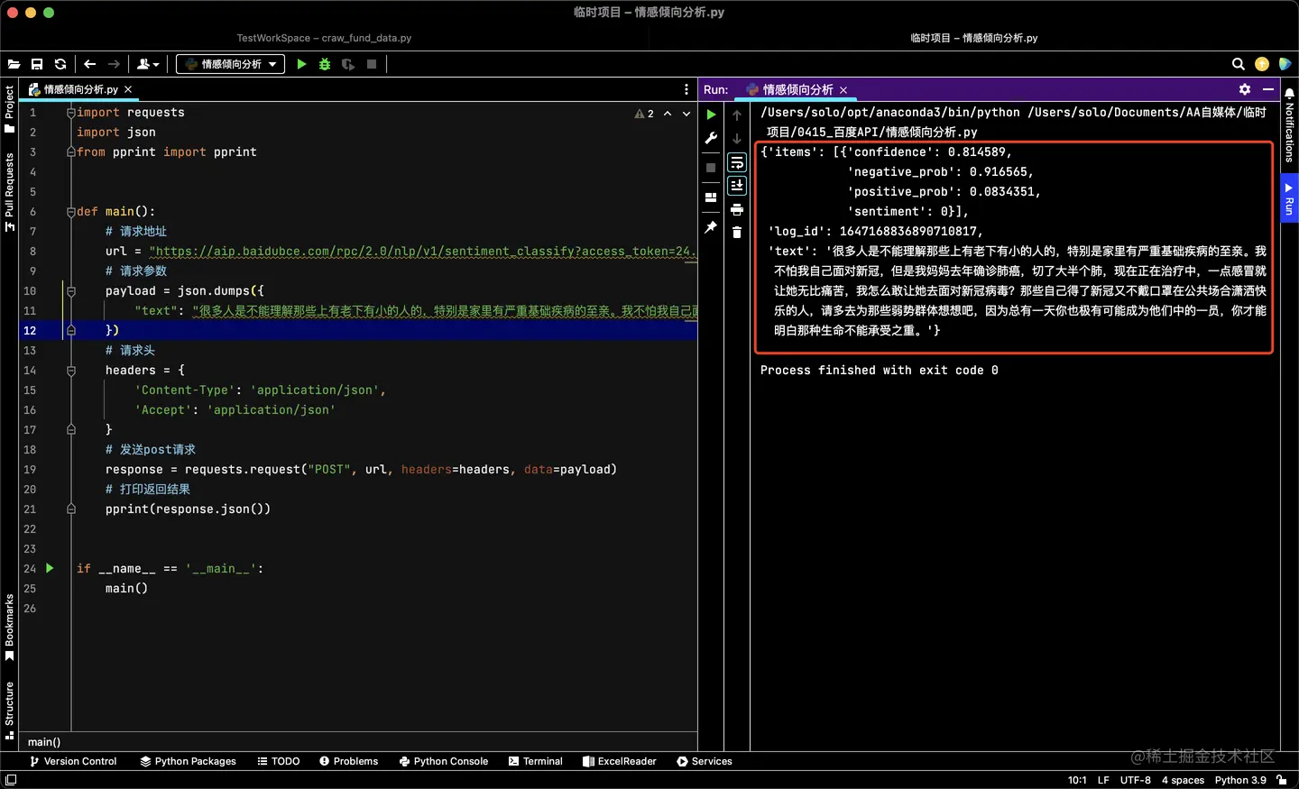Viewport: 1299px width, 789px height.
Task: Toggle scroll to end in Run console
Action: (x=737, y=185)
